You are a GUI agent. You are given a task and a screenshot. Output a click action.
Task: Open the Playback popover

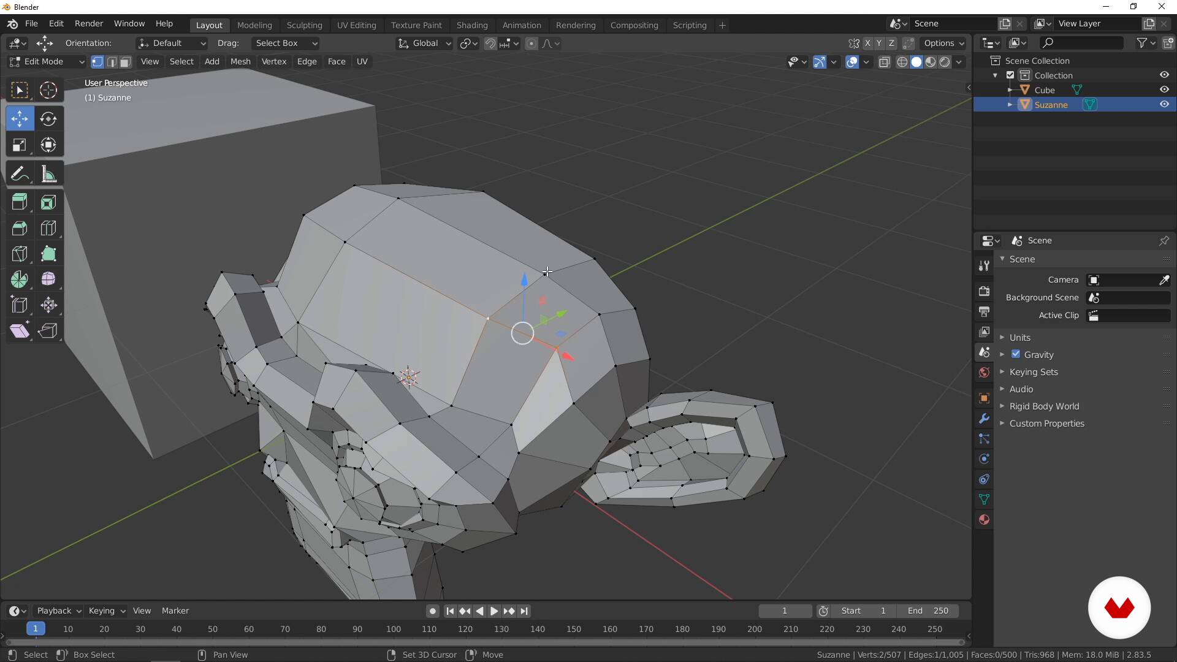tap(59, 611)
